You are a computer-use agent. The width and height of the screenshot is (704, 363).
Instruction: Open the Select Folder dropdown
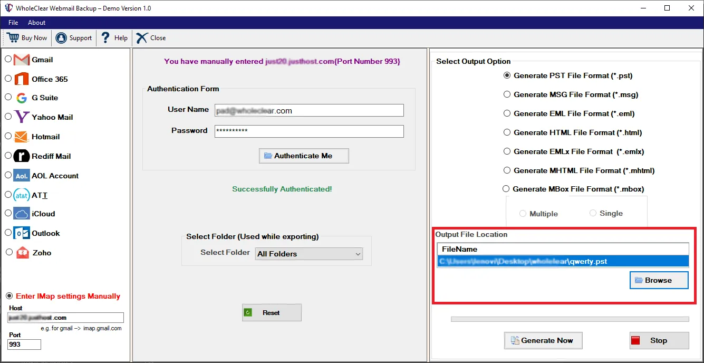[309, 254]
